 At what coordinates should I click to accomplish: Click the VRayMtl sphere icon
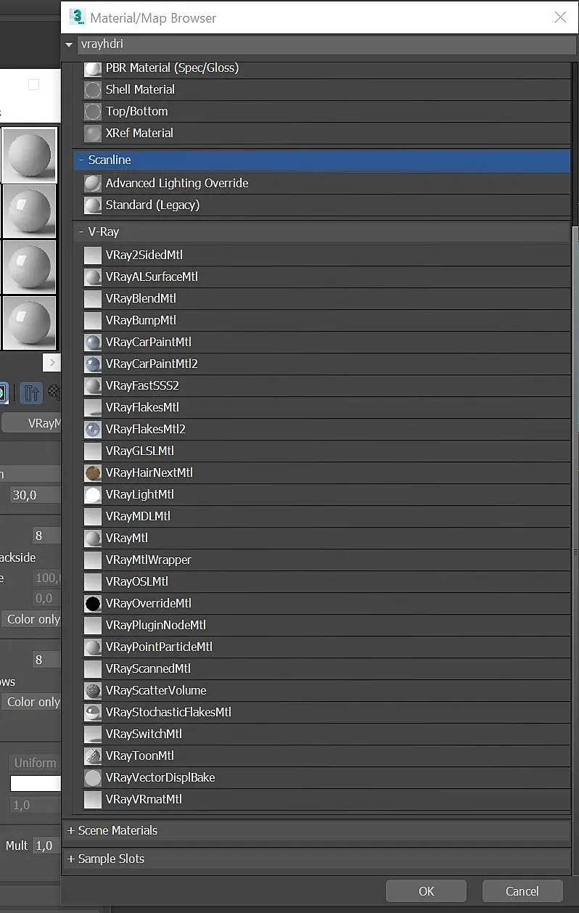pyautogui.click(x=93, y=538)
